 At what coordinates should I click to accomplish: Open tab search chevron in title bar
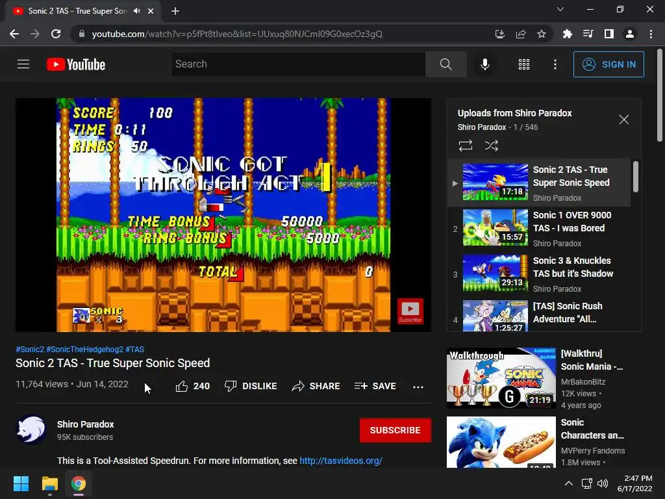pyautogui.click(x=560, y=9)
